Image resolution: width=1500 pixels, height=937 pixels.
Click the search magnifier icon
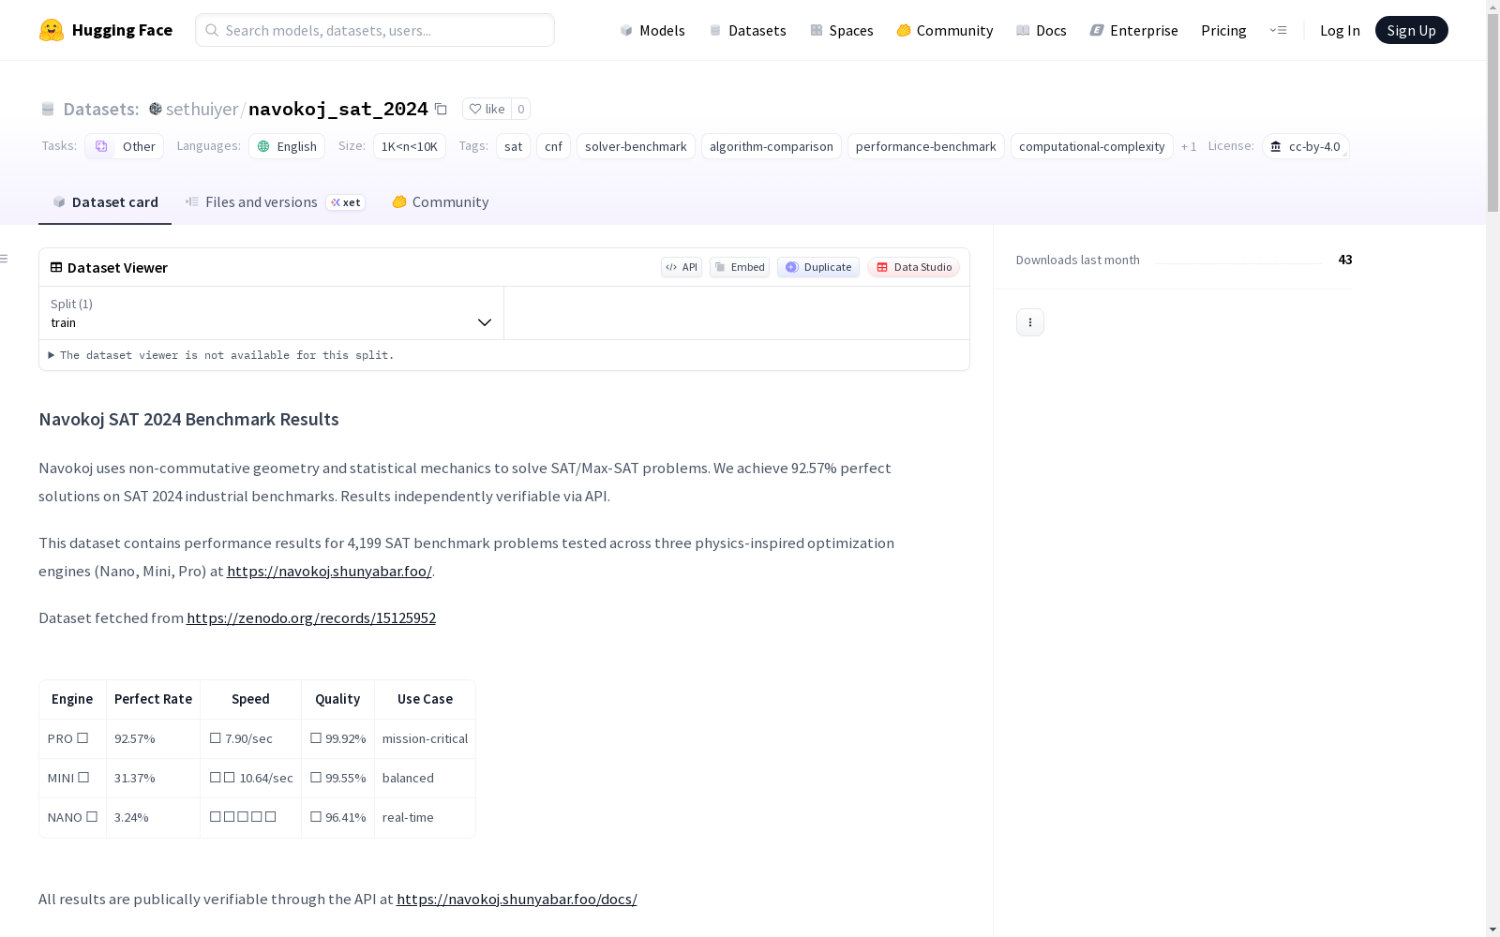click(x=212, y=30)
